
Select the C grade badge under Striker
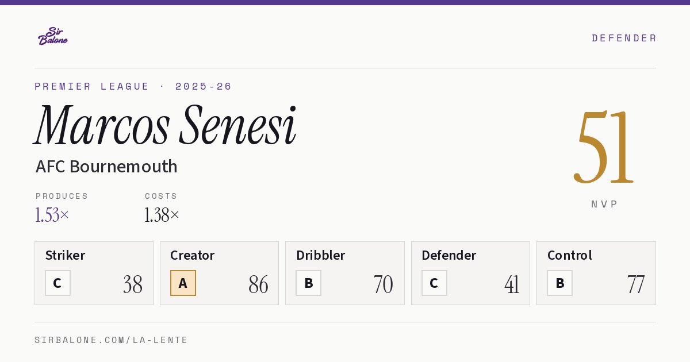point(57,283)
